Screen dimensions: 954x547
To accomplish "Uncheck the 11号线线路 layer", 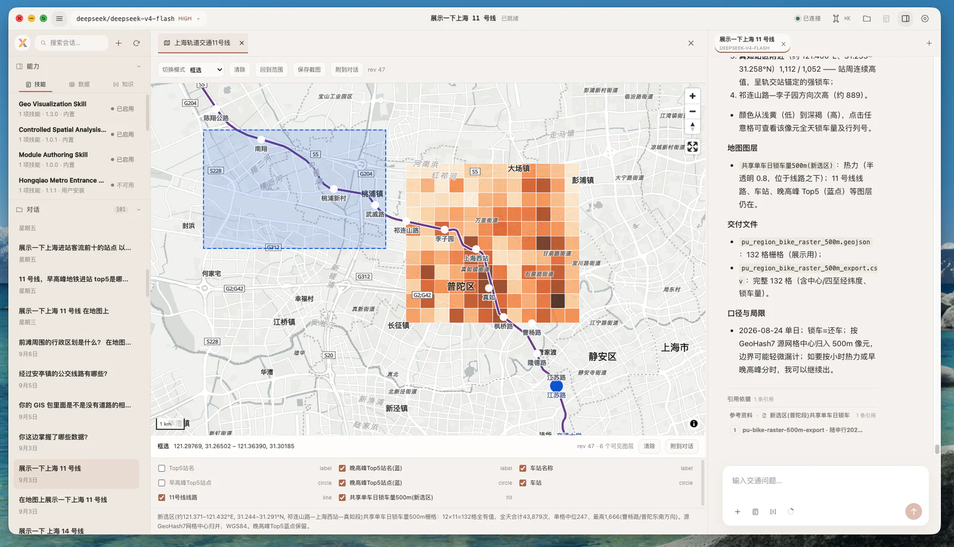I will pyautogui.click(x=162, y=498).
